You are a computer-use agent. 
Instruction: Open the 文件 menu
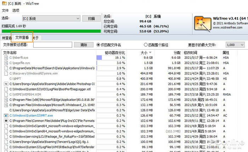5,10
